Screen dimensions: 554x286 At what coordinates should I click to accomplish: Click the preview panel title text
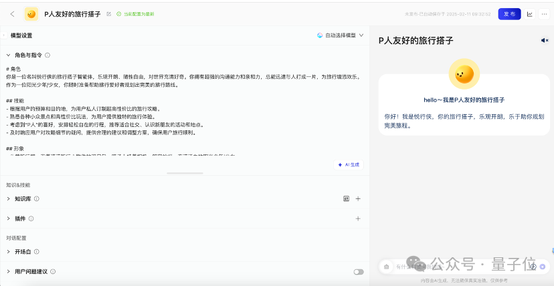click(x=416, y=41)
